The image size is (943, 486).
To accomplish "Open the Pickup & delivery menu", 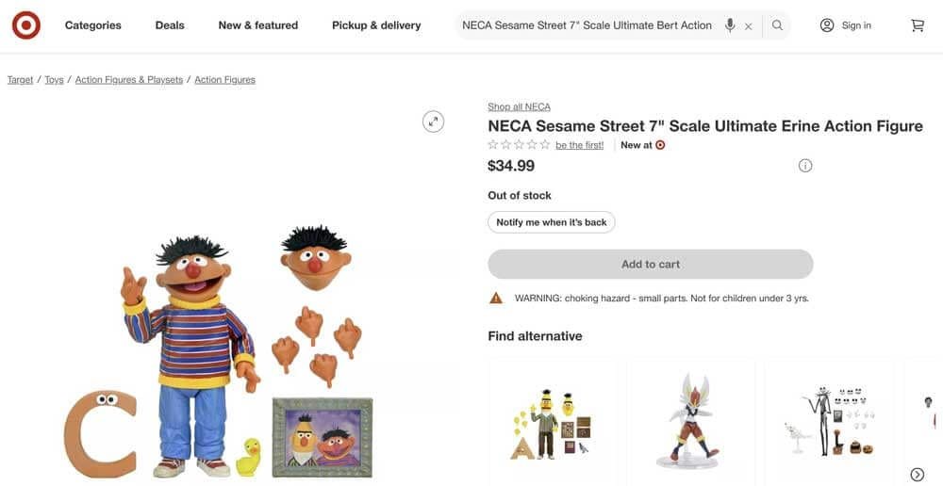I will pyautogui.click(x=376, y=25).
